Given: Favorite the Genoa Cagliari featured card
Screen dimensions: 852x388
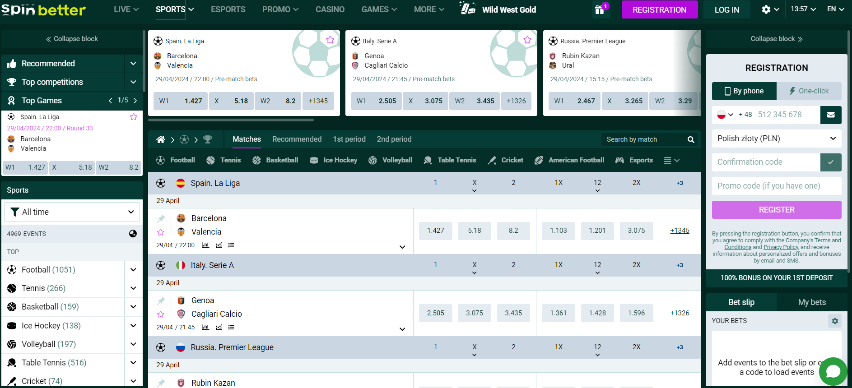Looking at the screenshot, I should coord(527,40).
